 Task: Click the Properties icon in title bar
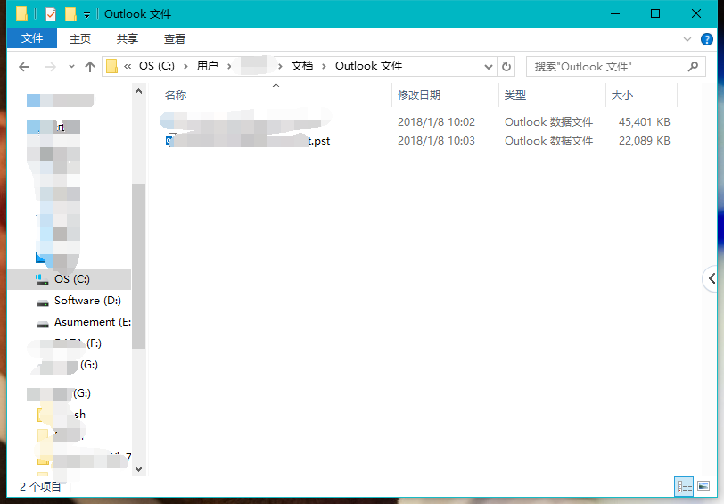50,13
